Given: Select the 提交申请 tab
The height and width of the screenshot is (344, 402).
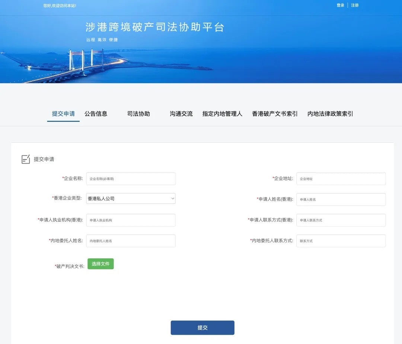Looking at the screenshot, I should (x=63, y=114).
